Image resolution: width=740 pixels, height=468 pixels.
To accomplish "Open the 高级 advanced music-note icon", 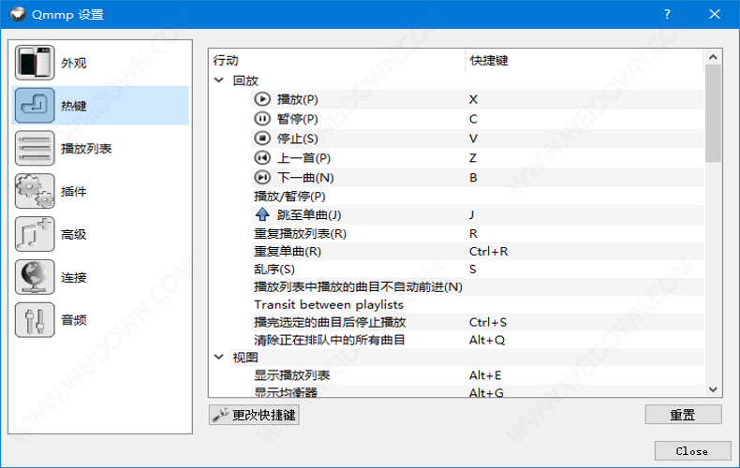I will click(x=35, y=234).
